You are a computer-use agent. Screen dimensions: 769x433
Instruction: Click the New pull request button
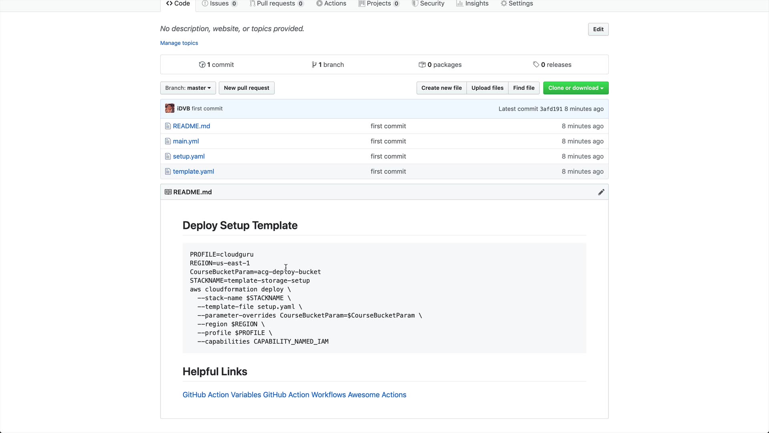246,88
